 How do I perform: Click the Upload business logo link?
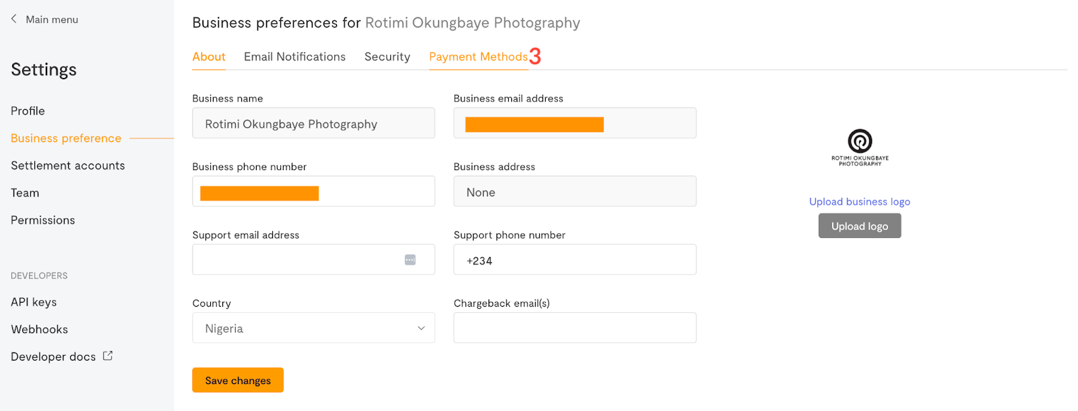point(859,202)
